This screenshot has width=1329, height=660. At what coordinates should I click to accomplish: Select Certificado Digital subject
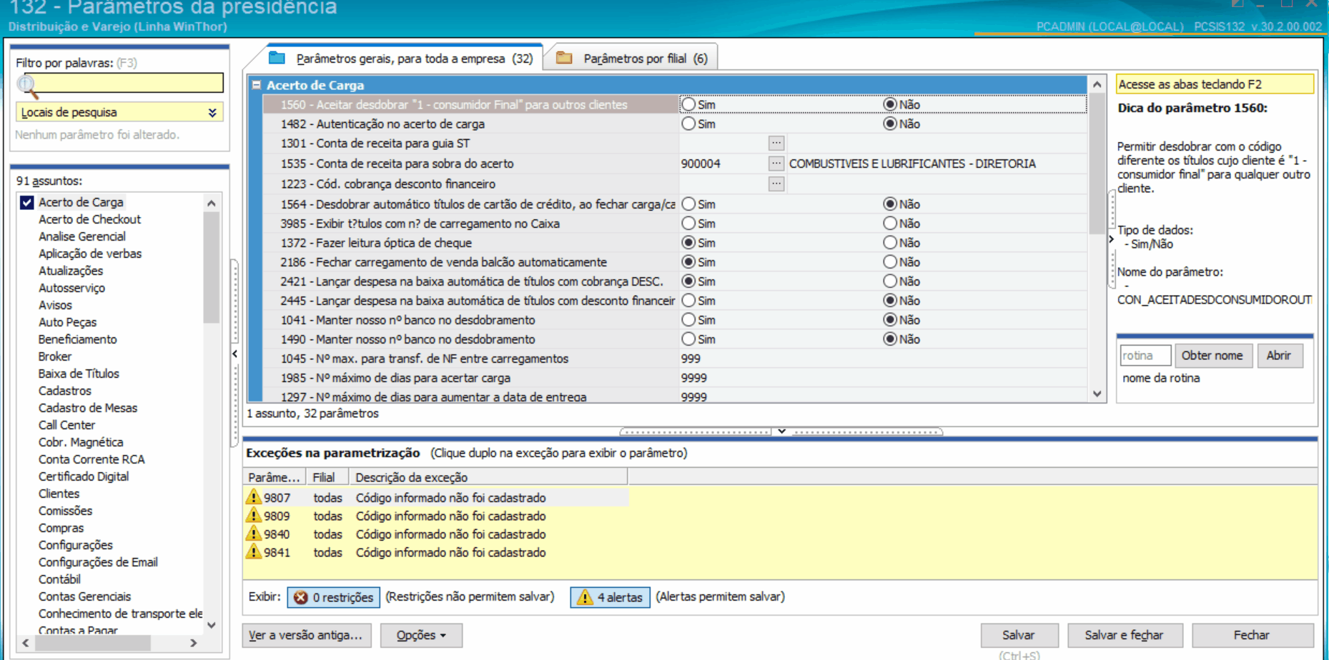[84, 476]
